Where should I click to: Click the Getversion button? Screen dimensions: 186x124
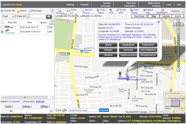(128, 50)
